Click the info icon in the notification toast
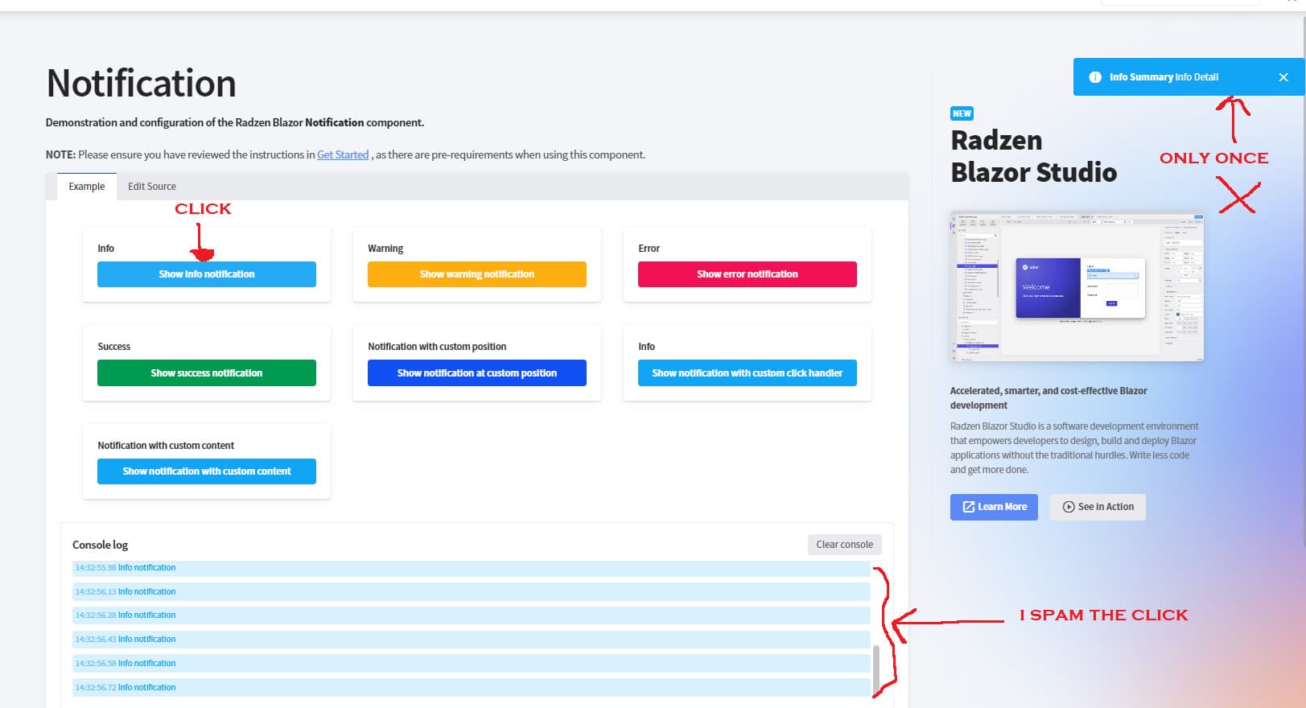 pos(1094,77)
